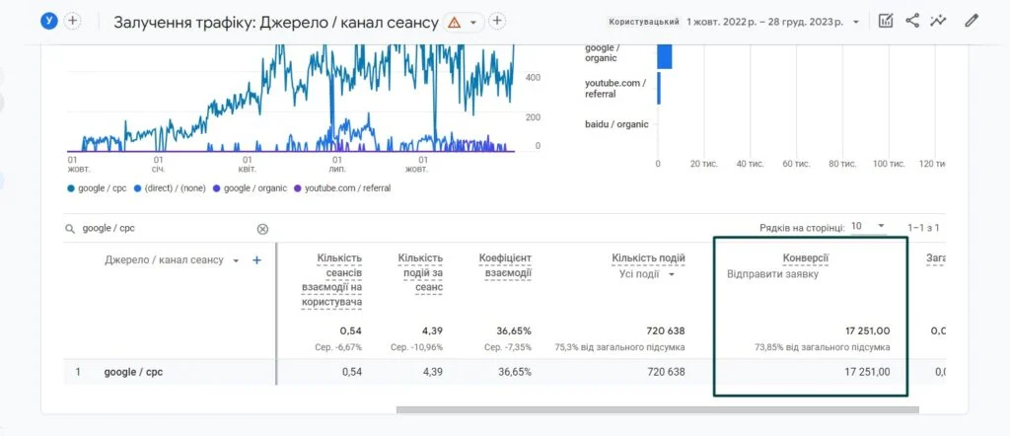Sort by the Коефіцієнт взаємодії column
Screen dimensions: 1010x436
tap(505, 266)
